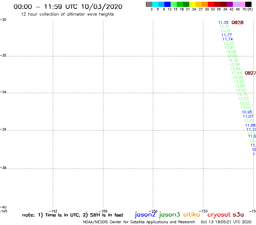Pick the orange swatch in the wave height scale
Viewport: 256px width, 225px height.
point(205,4)
